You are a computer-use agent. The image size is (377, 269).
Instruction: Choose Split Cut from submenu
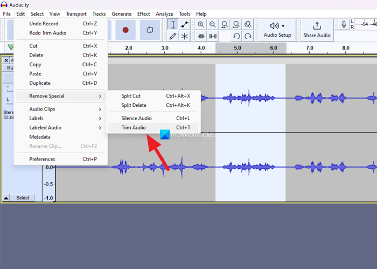pos(153,96)
